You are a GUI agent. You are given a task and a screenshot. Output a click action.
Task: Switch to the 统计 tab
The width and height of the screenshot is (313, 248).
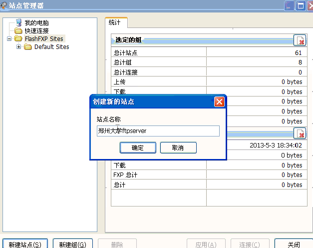(116, 22)
